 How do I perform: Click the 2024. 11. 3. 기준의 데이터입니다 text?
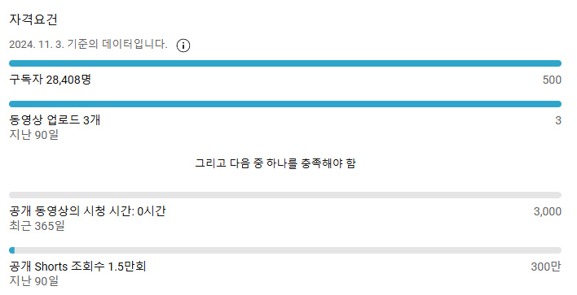[88, 45]
